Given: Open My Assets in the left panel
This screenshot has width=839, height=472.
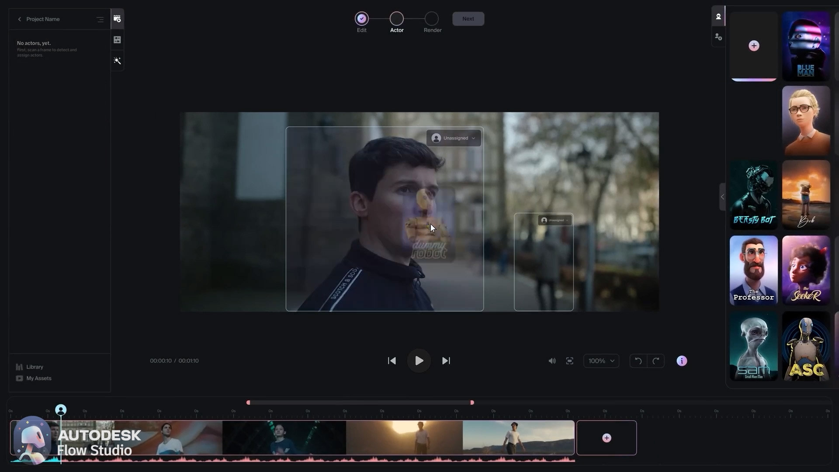Looking at the screenshot, I should point(38,378).
